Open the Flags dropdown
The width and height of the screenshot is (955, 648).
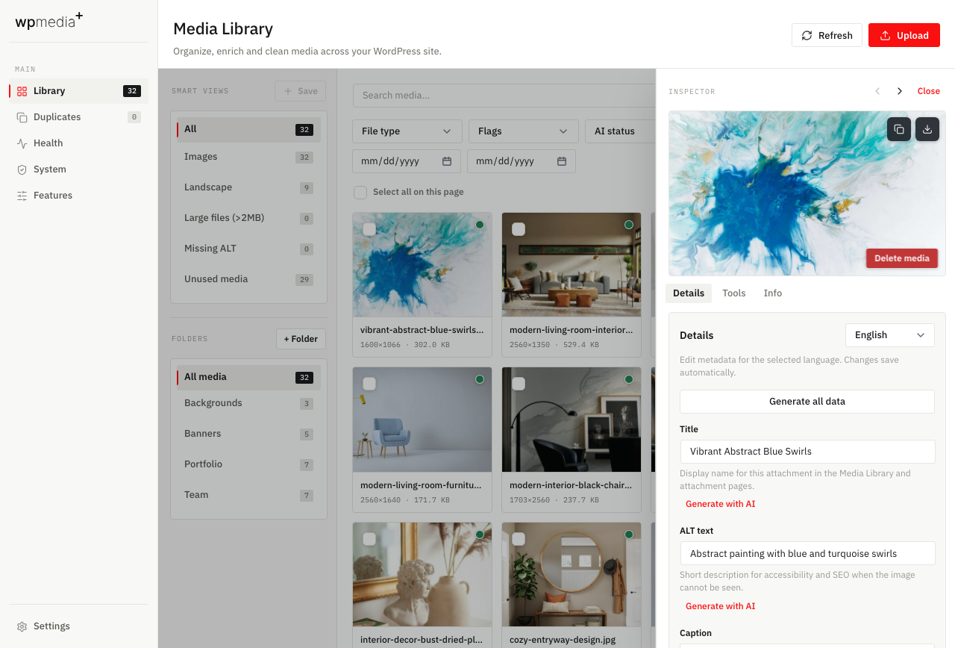(x=524, y=131)
